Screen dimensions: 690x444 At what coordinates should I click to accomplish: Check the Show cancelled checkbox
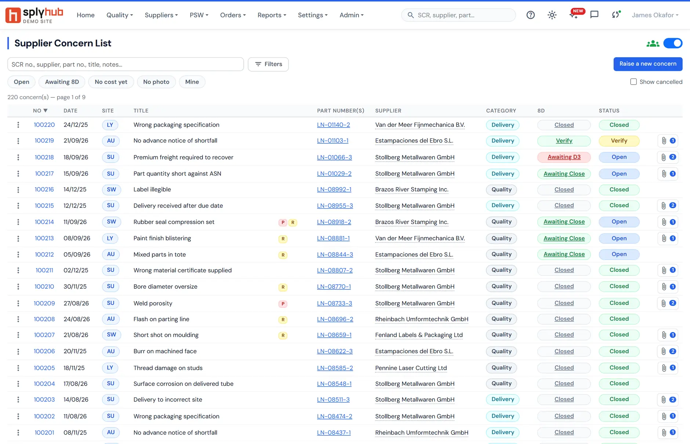click(x=633, y=82)
